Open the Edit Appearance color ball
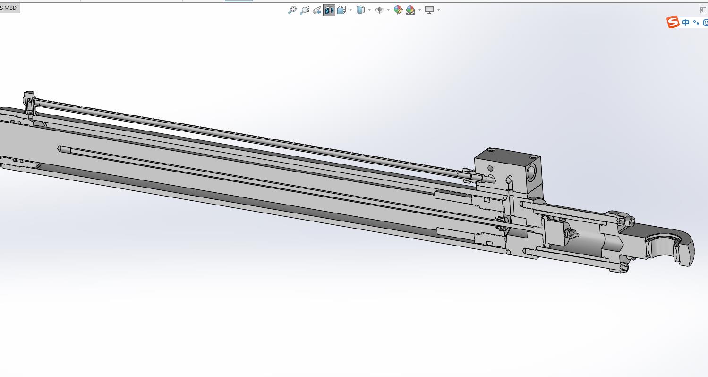Image resolution: width=708 pixels, height=377 pixels. pyautogui.click(x=398, y=10)
